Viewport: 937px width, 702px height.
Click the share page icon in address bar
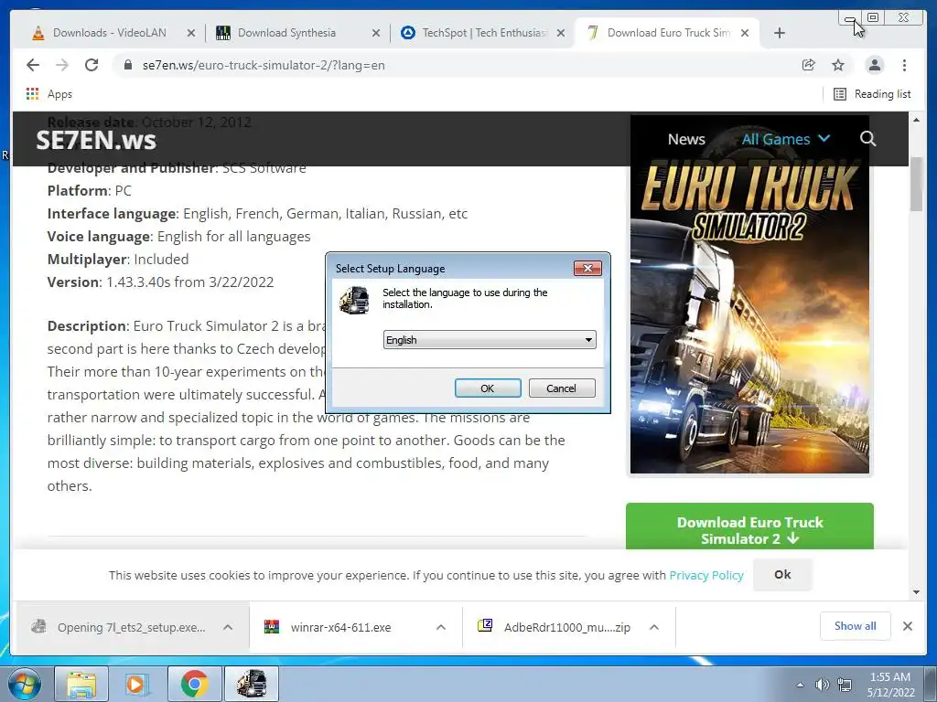809,65
